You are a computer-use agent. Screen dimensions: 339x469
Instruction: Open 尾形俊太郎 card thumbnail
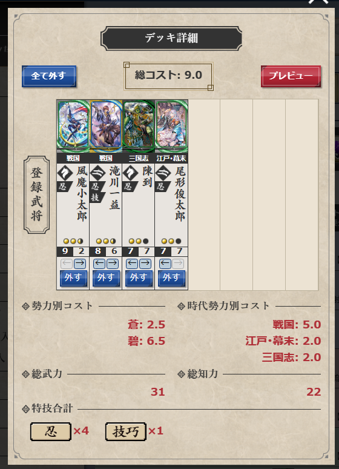coord(171,125)
